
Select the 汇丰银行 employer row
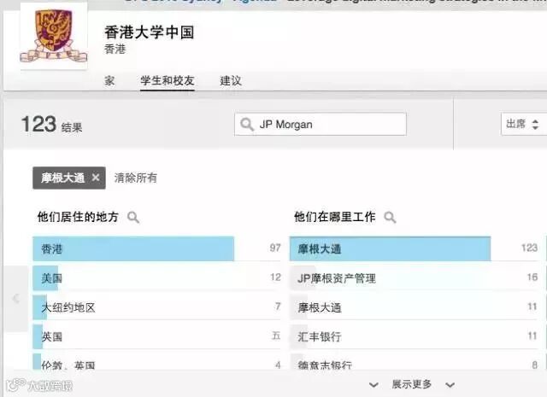414,336
